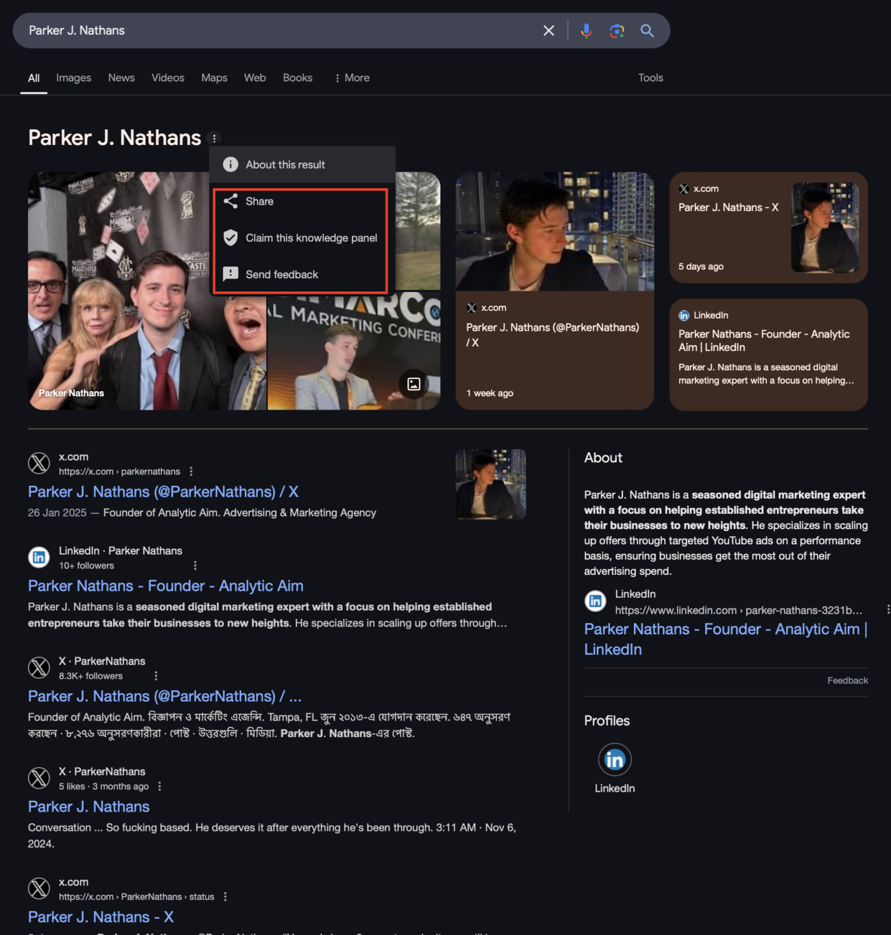Open Google Lens image search icon
The width and height of the screenshot is (891, 935).
tap(616, 30)
